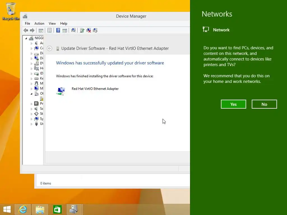
Task: Click the blue Help question mark toolbar icon
Action: click(58, 30)
